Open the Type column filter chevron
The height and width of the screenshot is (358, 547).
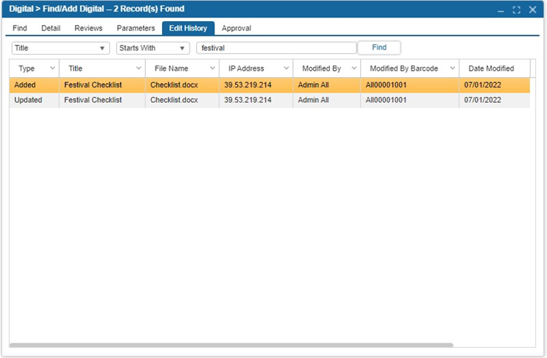(53, 68)
